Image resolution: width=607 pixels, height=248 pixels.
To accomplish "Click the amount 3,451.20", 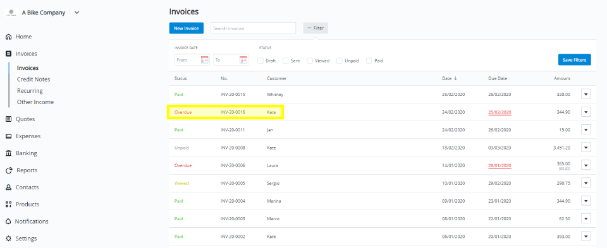I will coord(561,148).
